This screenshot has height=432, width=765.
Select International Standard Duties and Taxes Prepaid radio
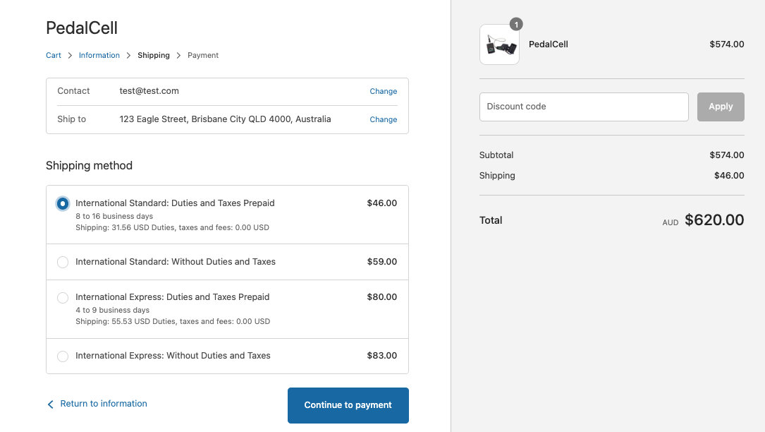(63, 203)
